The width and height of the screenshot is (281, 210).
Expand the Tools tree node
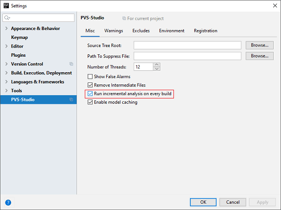[6, 91]
